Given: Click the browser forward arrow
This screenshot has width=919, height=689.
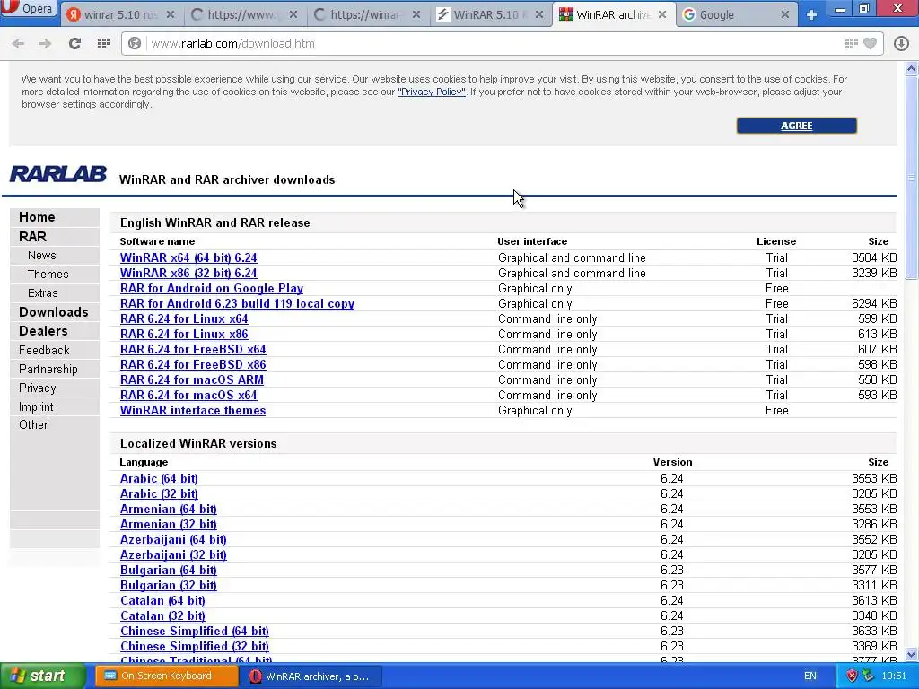Looking at the screenshot, I should point(45,43).
